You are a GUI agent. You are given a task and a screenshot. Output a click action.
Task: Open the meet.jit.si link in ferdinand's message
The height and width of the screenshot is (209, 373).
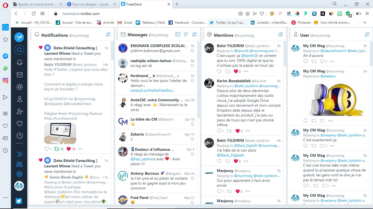click(x=152, y=90)
